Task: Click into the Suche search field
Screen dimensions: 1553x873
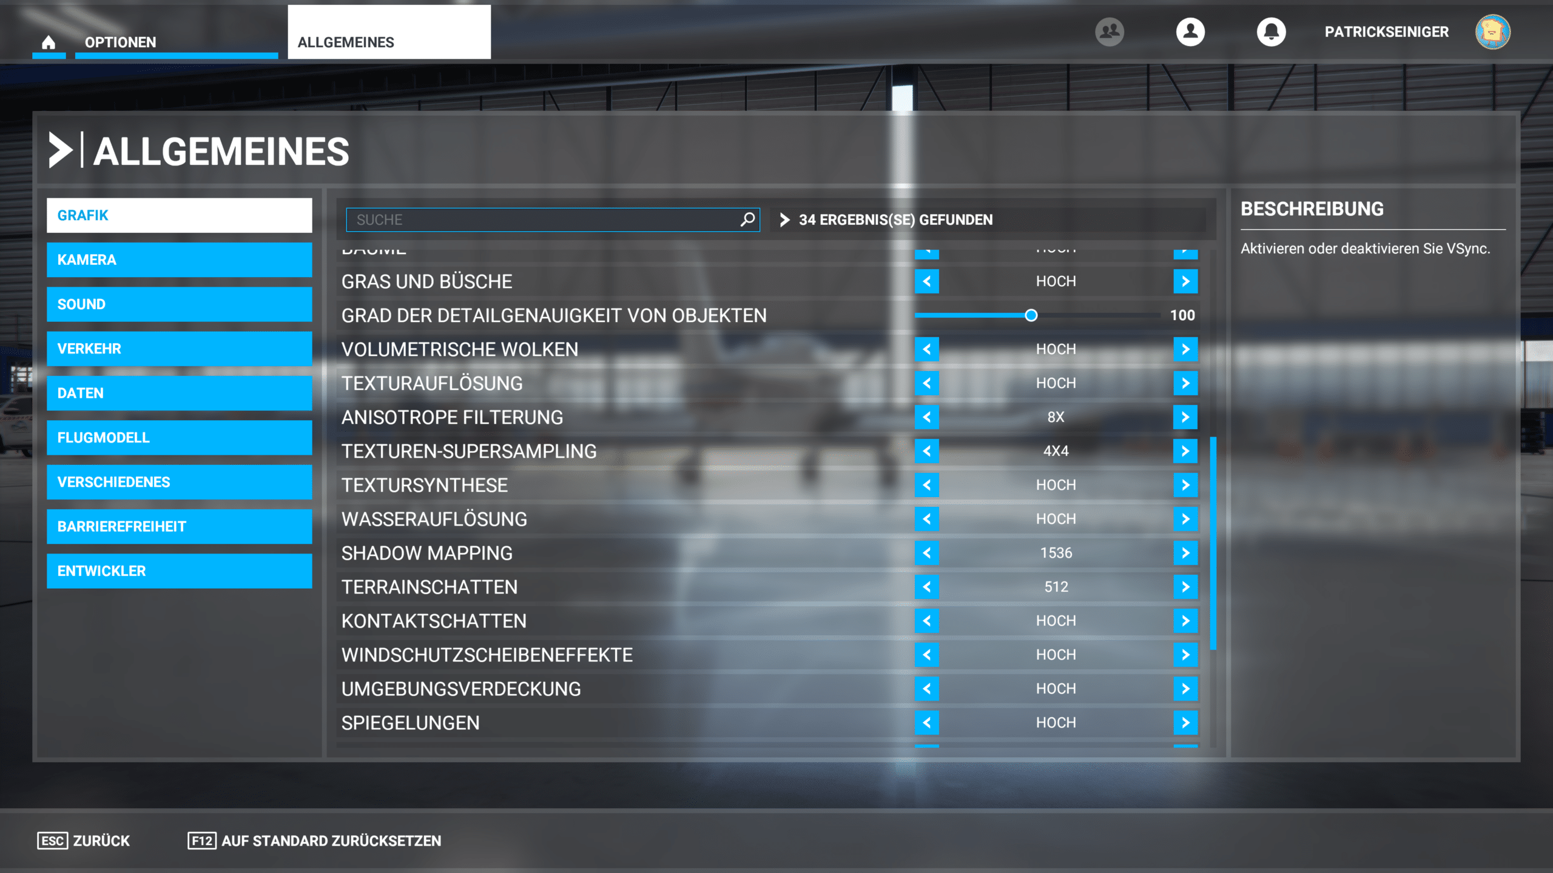Action: click(540, 219)
